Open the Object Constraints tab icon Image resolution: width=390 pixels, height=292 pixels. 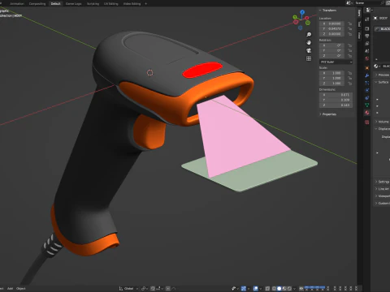[x=367, y=97]
